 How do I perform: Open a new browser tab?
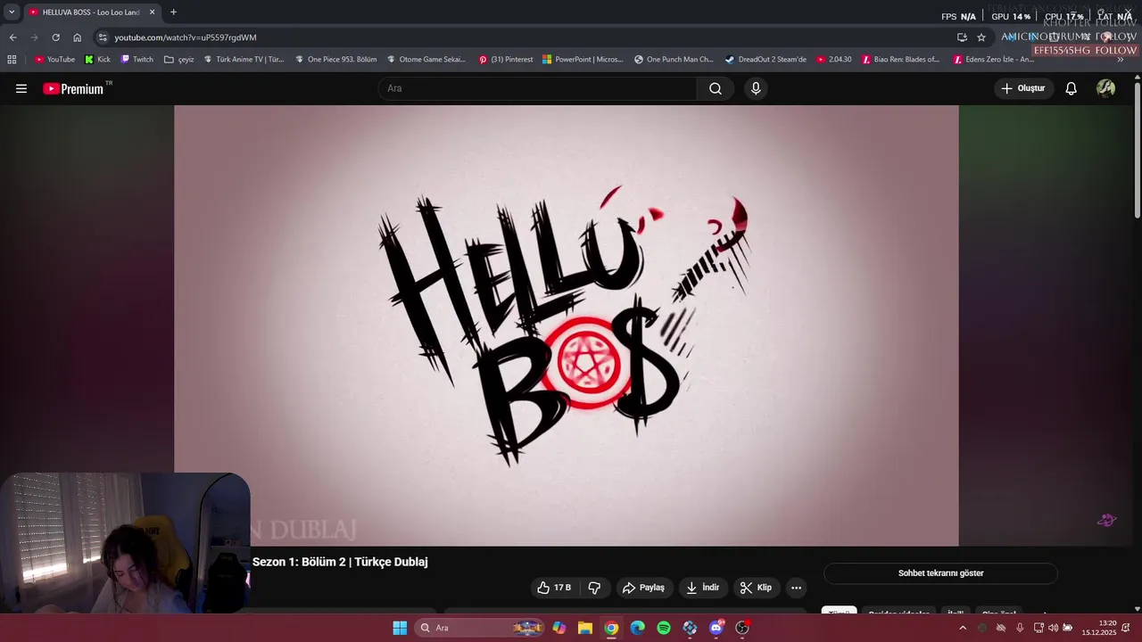coord(173,12)
